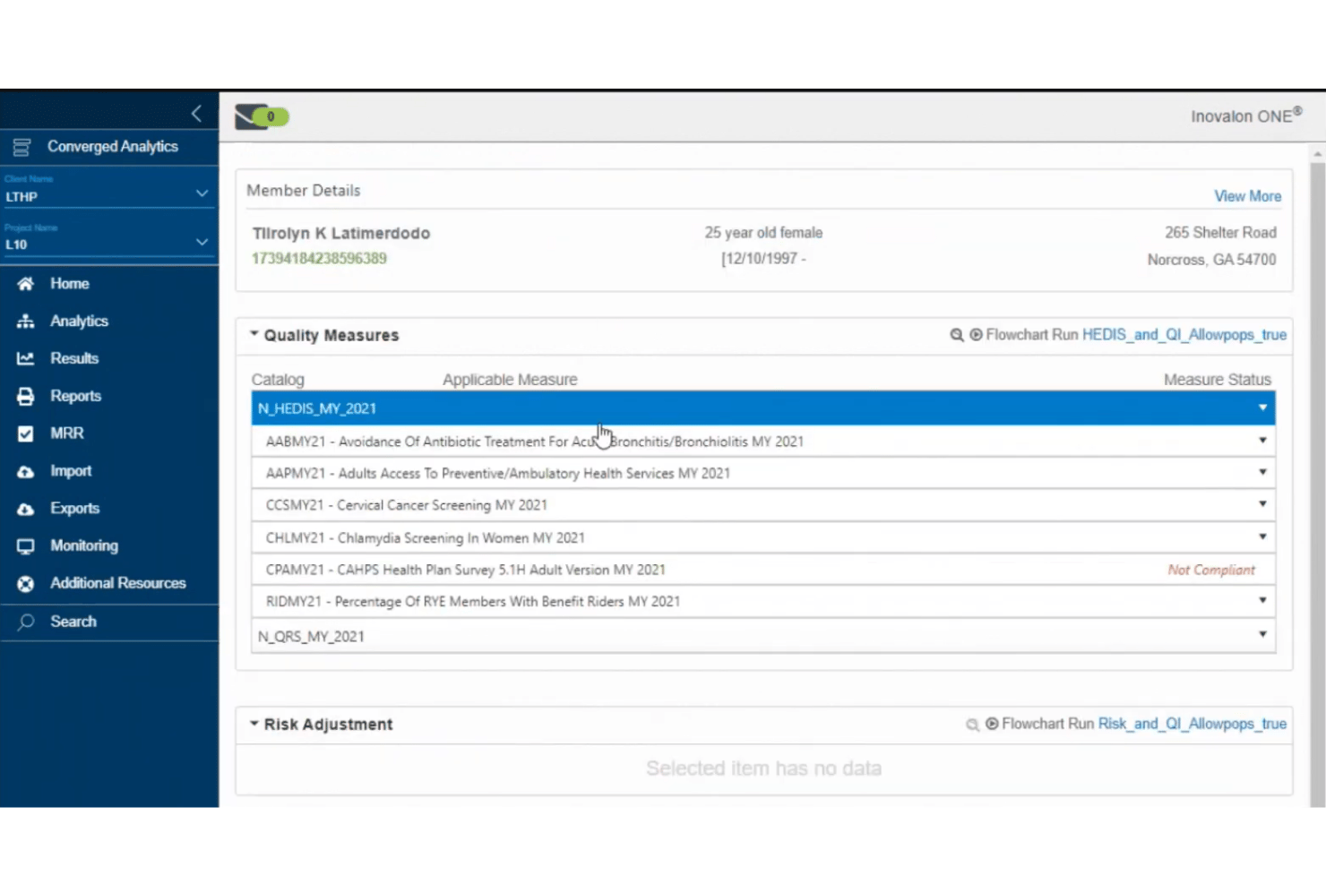This screenshot has height=884, width=1326.
Task: Open Reports in the sidebar
Action: pos(75,396)
